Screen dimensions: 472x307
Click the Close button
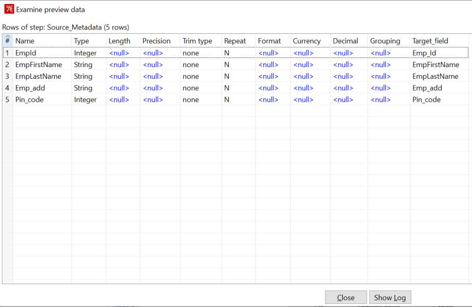(346, 297)
